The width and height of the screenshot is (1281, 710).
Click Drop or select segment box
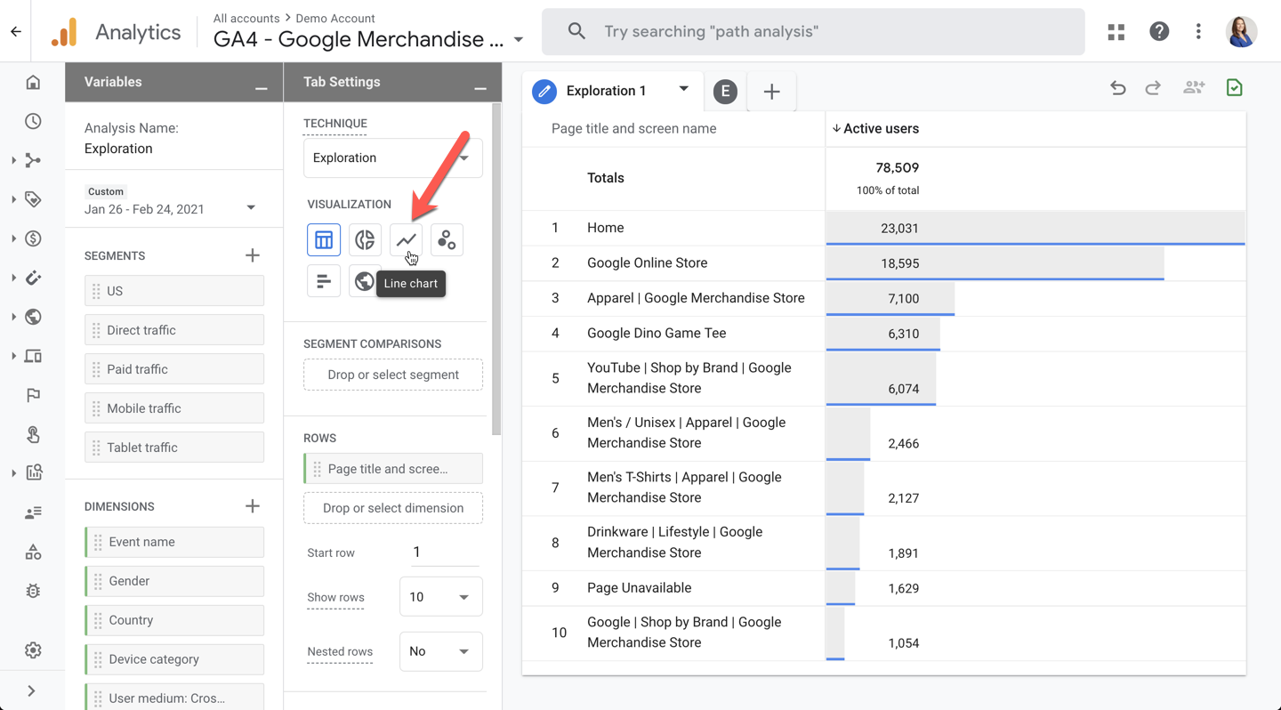point(393,375)
